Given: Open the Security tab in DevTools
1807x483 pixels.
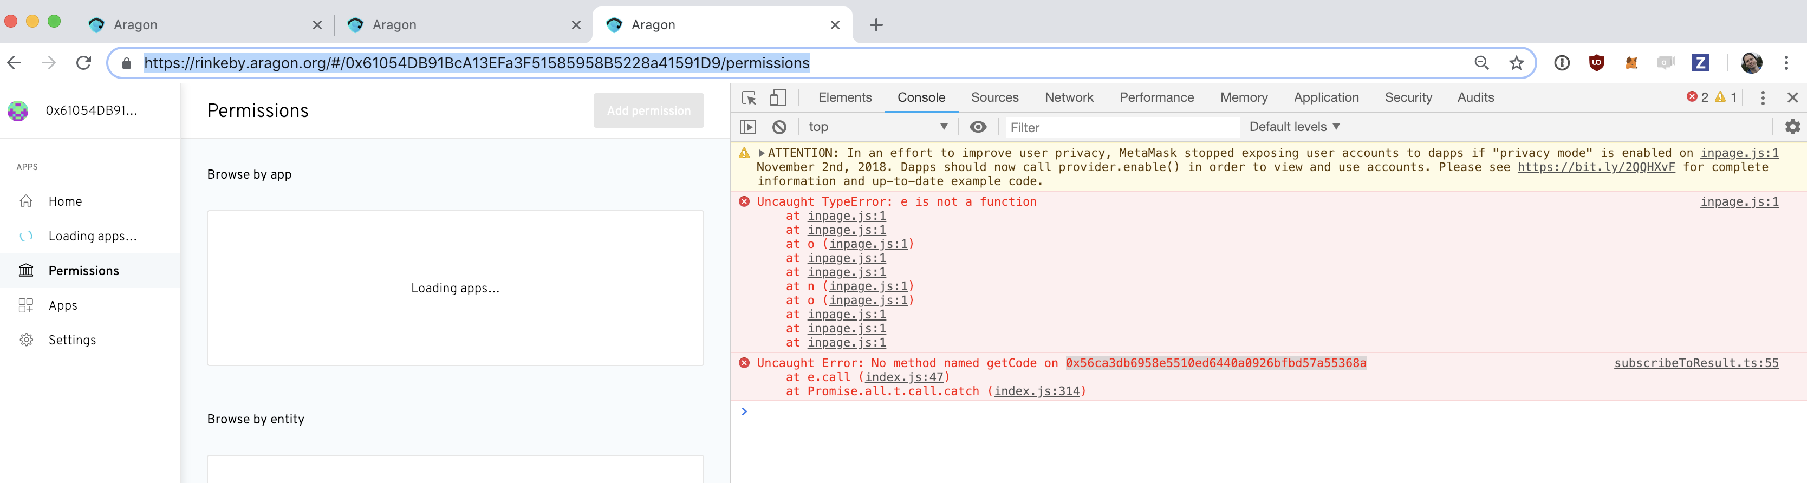Looking at the screenshot, I should point(1408,97).
